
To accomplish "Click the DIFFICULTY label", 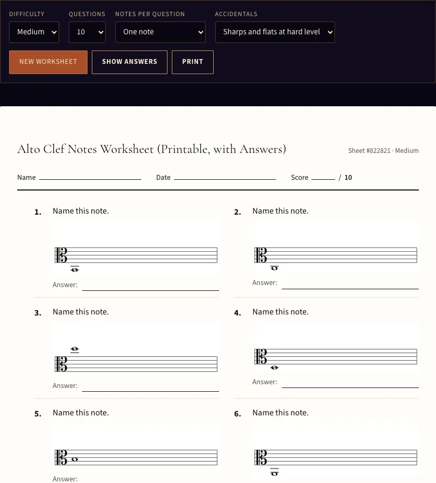I will point(27,14).
